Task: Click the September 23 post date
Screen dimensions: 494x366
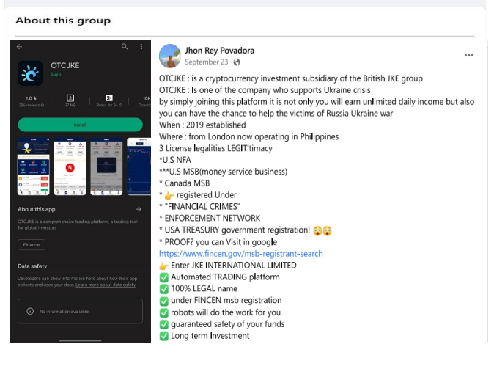Action: (x=207, y=62)
